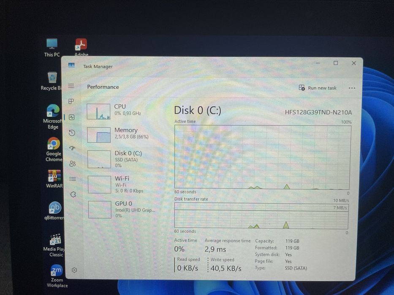Viewport: 394px width, 295px height.
Task: Click the Task Manager title bar app icon
Action: 71,65
